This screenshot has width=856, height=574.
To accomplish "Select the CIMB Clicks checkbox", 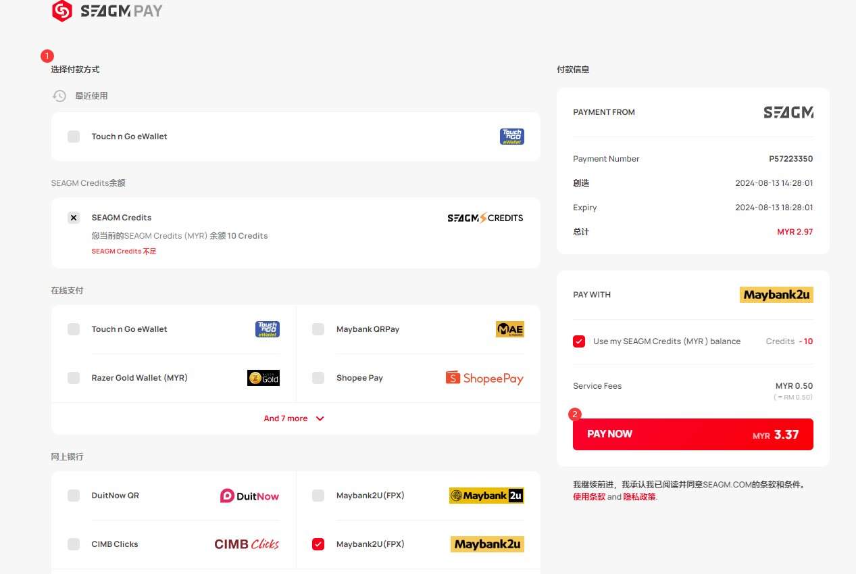I will (74, 544).
